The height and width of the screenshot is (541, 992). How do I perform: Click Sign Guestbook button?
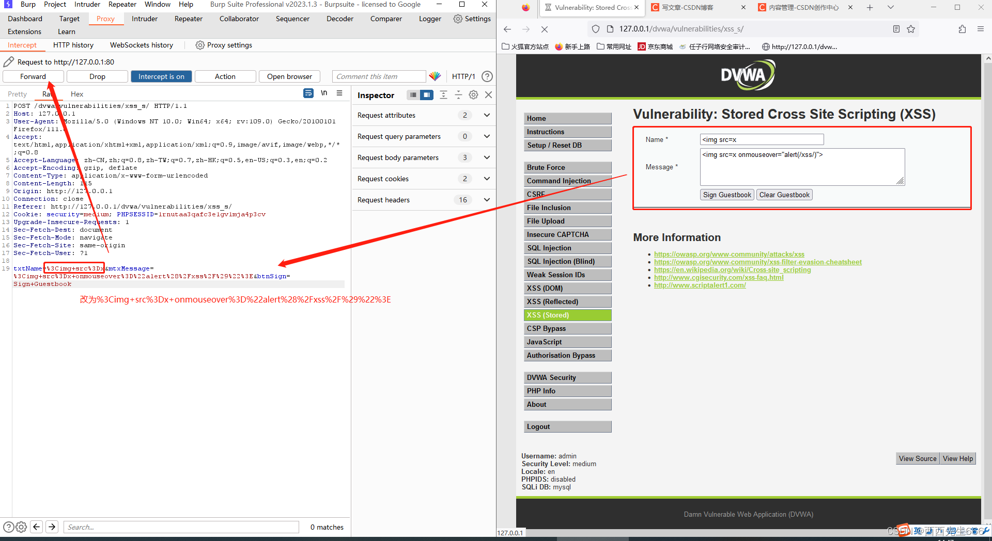pos(727,195)
